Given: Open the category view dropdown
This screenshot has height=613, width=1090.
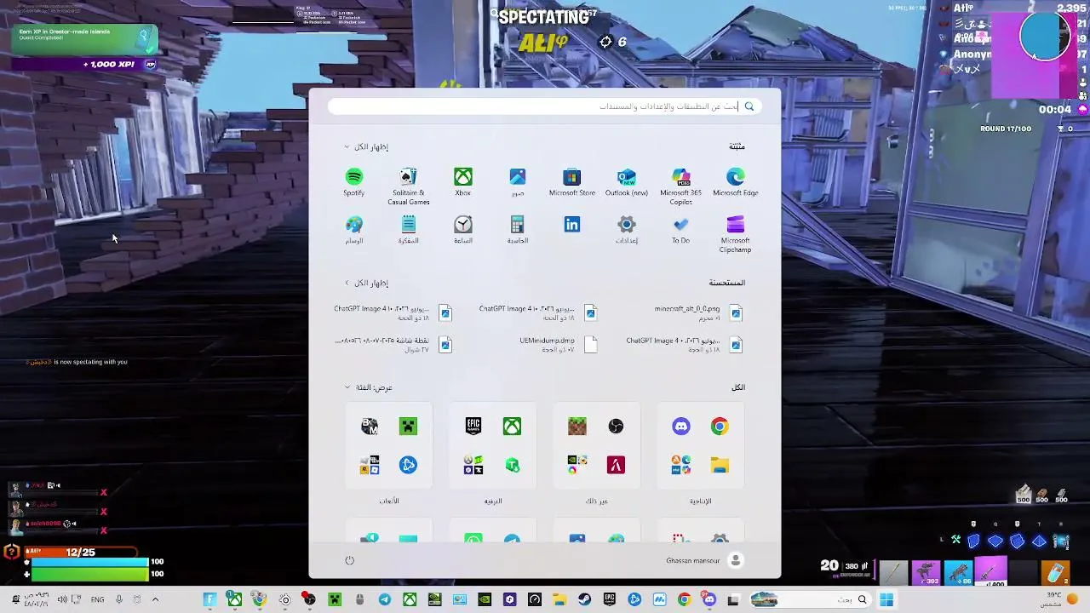Looking at the screenshot, I should click(368, 387).
